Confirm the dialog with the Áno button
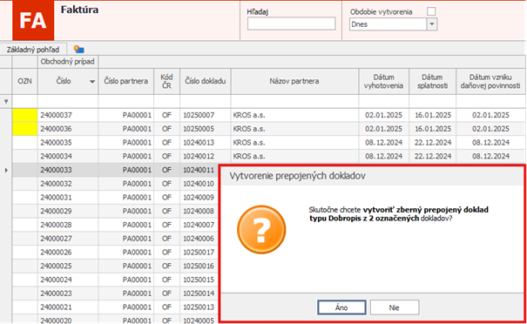Image resolution: width=527 pixels, height=324 pixels. tap(341, 307)
